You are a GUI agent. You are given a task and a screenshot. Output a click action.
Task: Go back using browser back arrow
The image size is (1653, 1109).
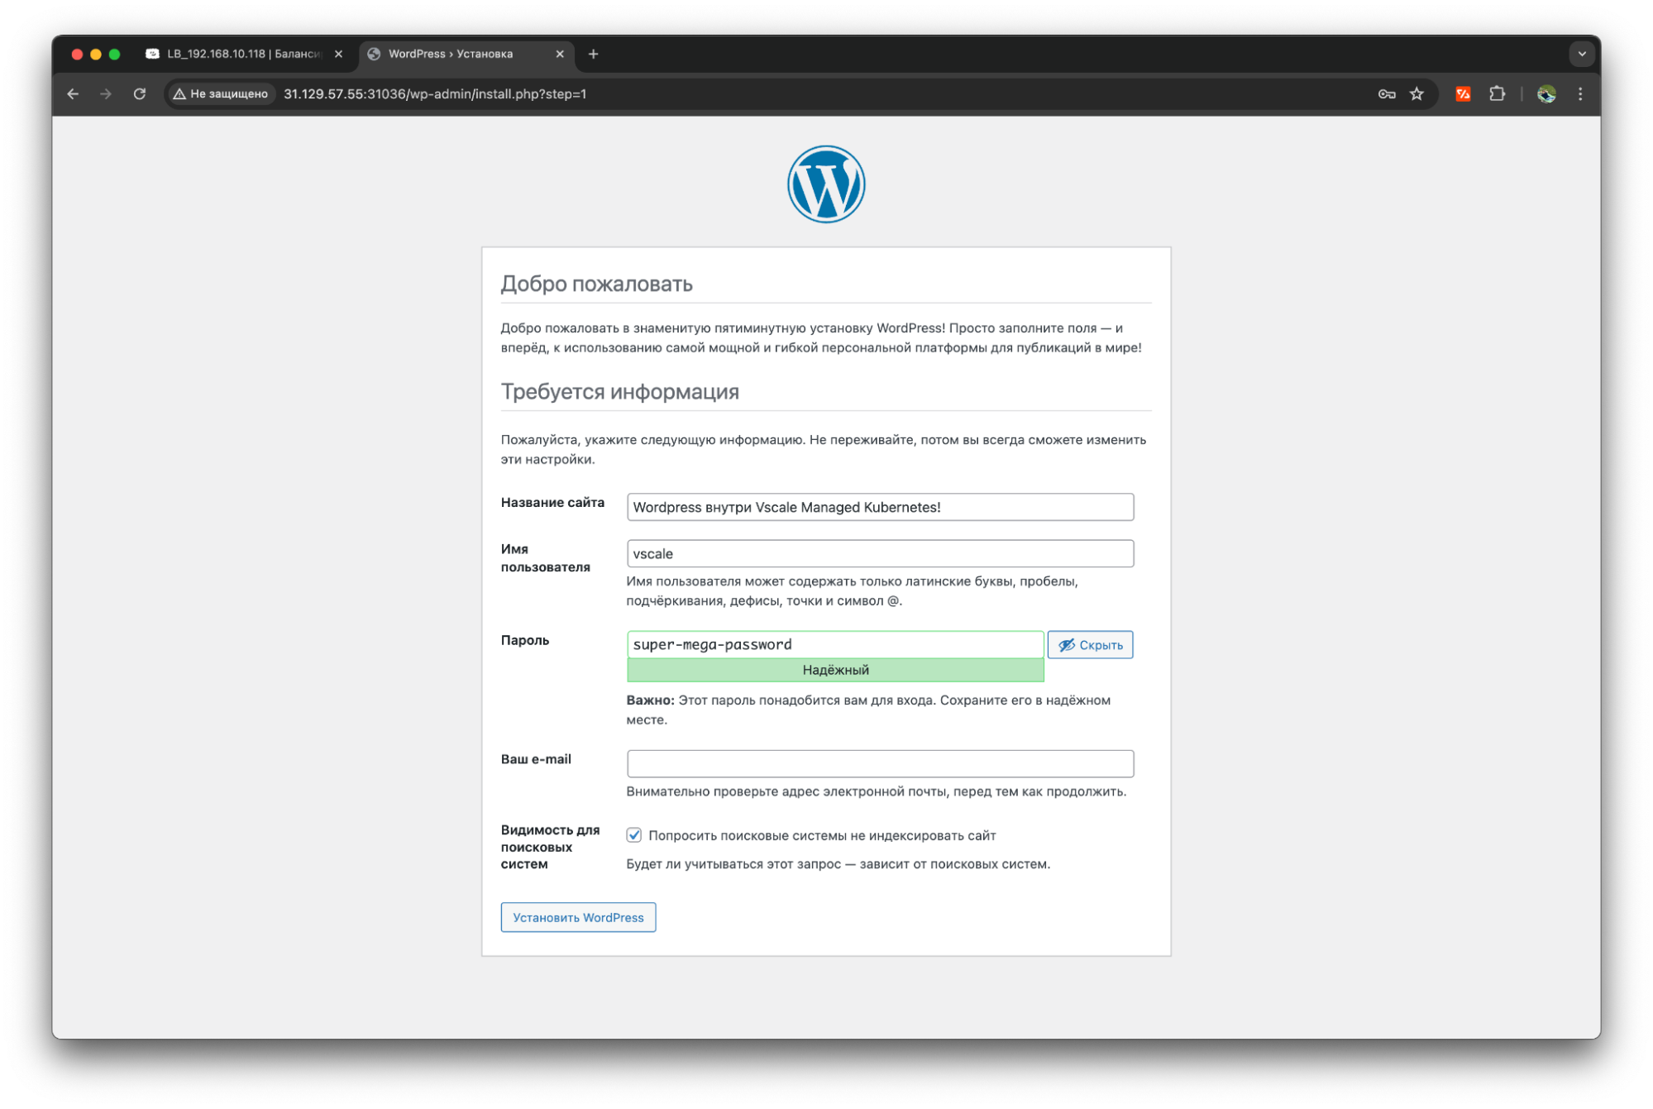(73, 94)
